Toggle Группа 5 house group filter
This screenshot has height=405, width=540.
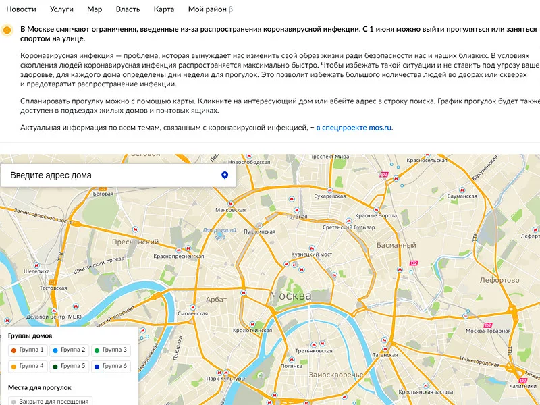[x=70, y=366]
